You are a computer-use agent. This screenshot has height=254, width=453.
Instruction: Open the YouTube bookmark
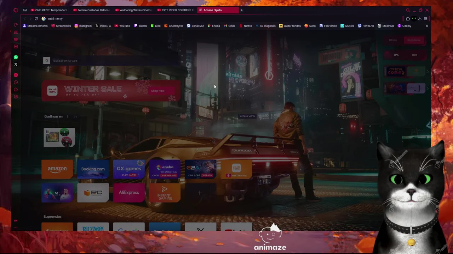pos(122,26)
